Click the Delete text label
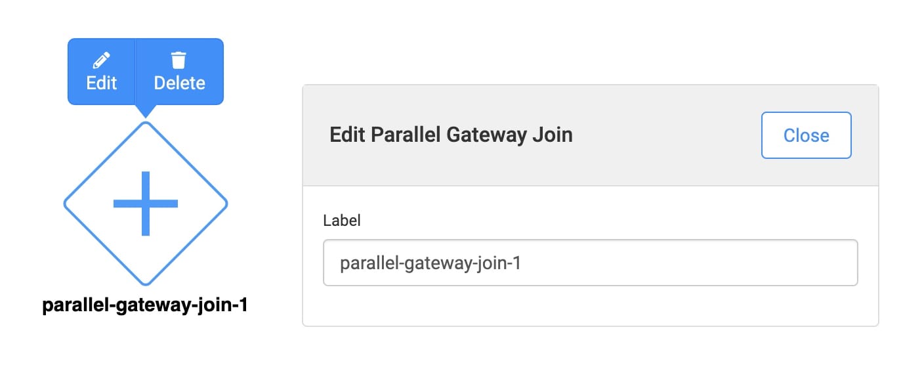The width and height of the screenshot is (924, 369). pyautogui.click(x=179, y=83)
